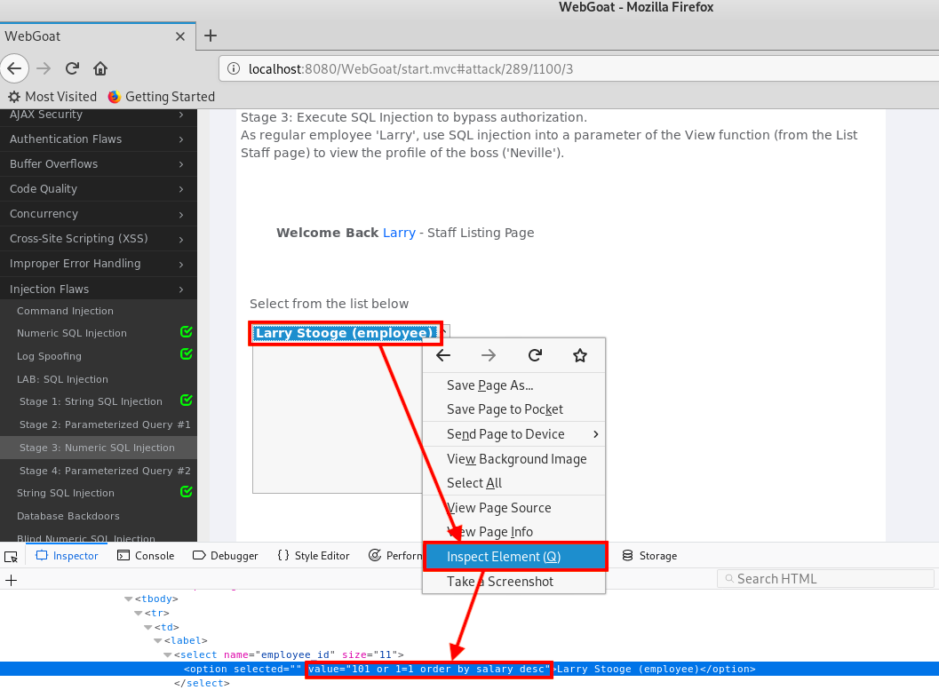Open the Home page icon
Image resolution: width=939 pixels, height=690 pixels.
tap(100, 68)
